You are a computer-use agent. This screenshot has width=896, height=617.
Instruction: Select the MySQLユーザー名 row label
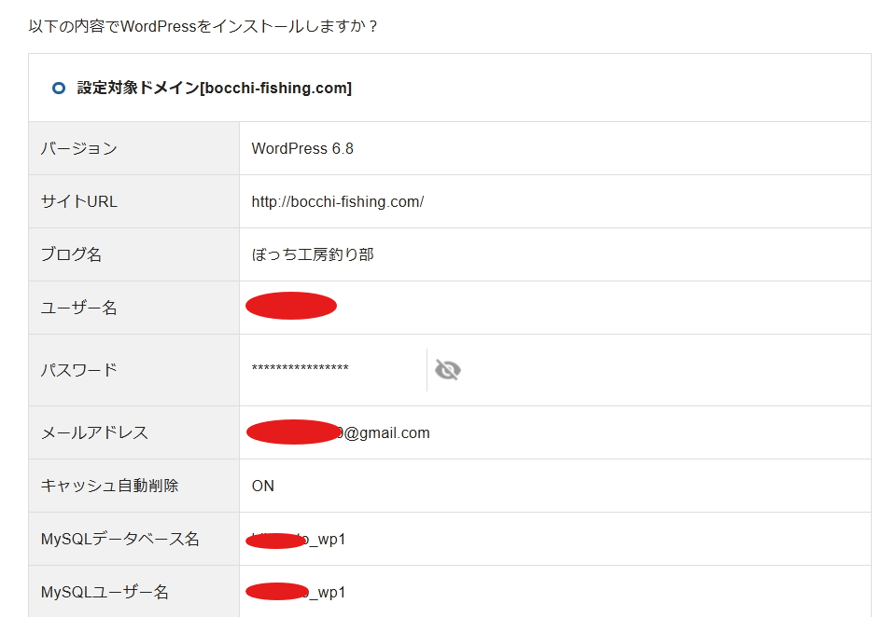(105, 593)
